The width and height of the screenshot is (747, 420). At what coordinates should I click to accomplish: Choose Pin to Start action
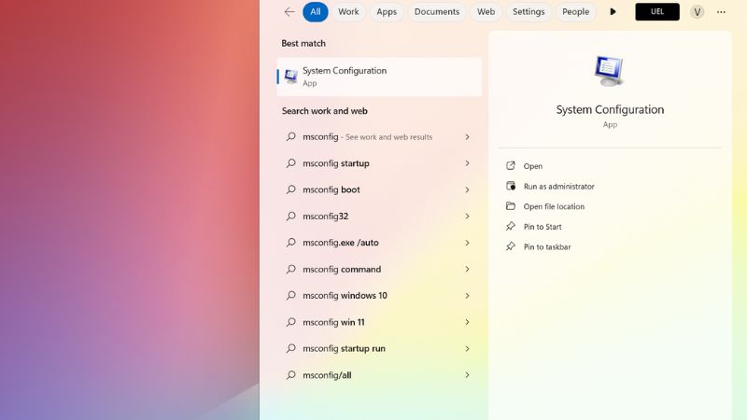(x=543, y=227)
